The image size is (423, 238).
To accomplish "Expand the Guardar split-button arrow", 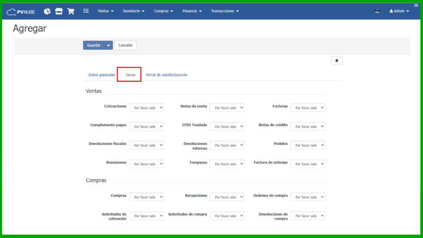I will (x=109, y=45).
